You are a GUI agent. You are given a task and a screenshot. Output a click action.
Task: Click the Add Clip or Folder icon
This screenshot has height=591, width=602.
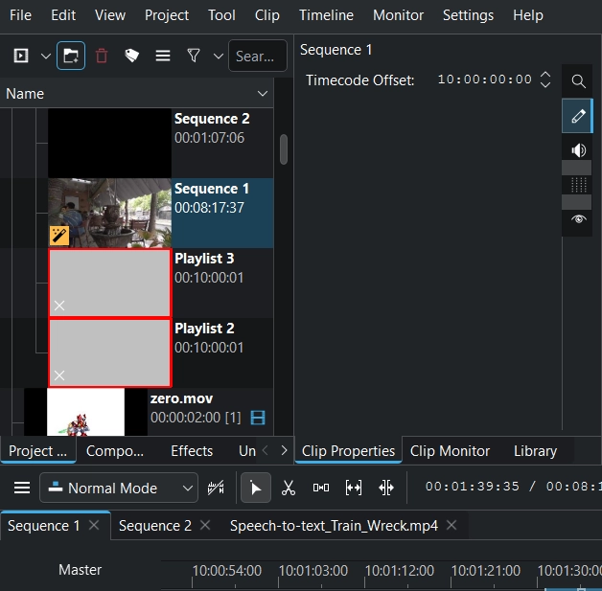[x=20, y=57]
